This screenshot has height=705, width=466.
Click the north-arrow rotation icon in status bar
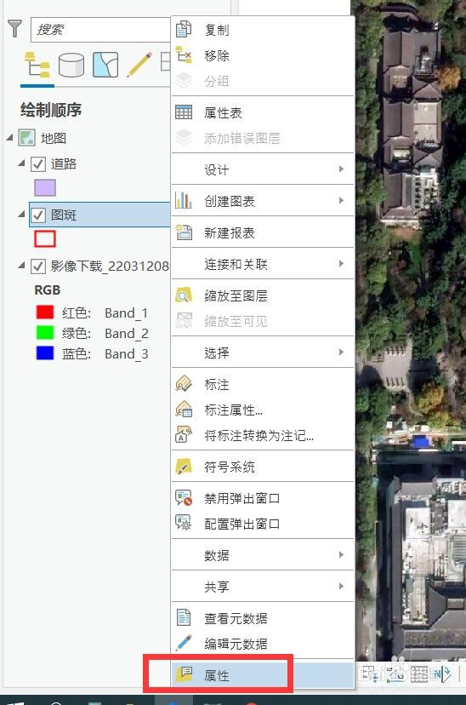[x=442, y=673]
